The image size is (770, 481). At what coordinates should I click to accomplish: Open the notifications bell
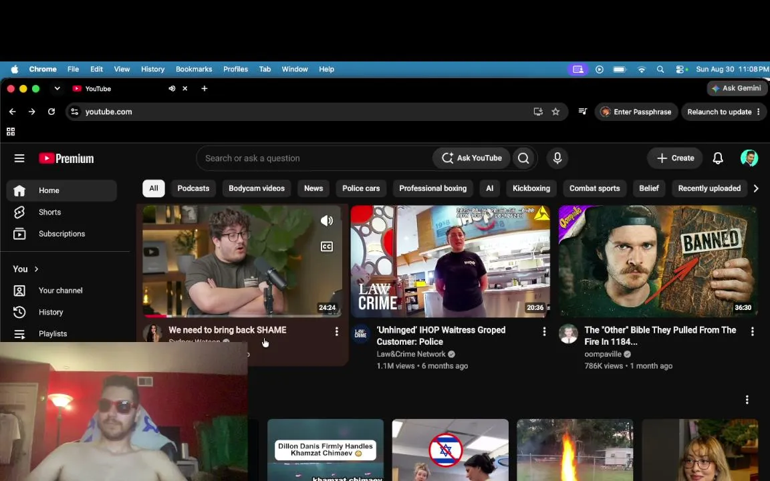point(717,158)
